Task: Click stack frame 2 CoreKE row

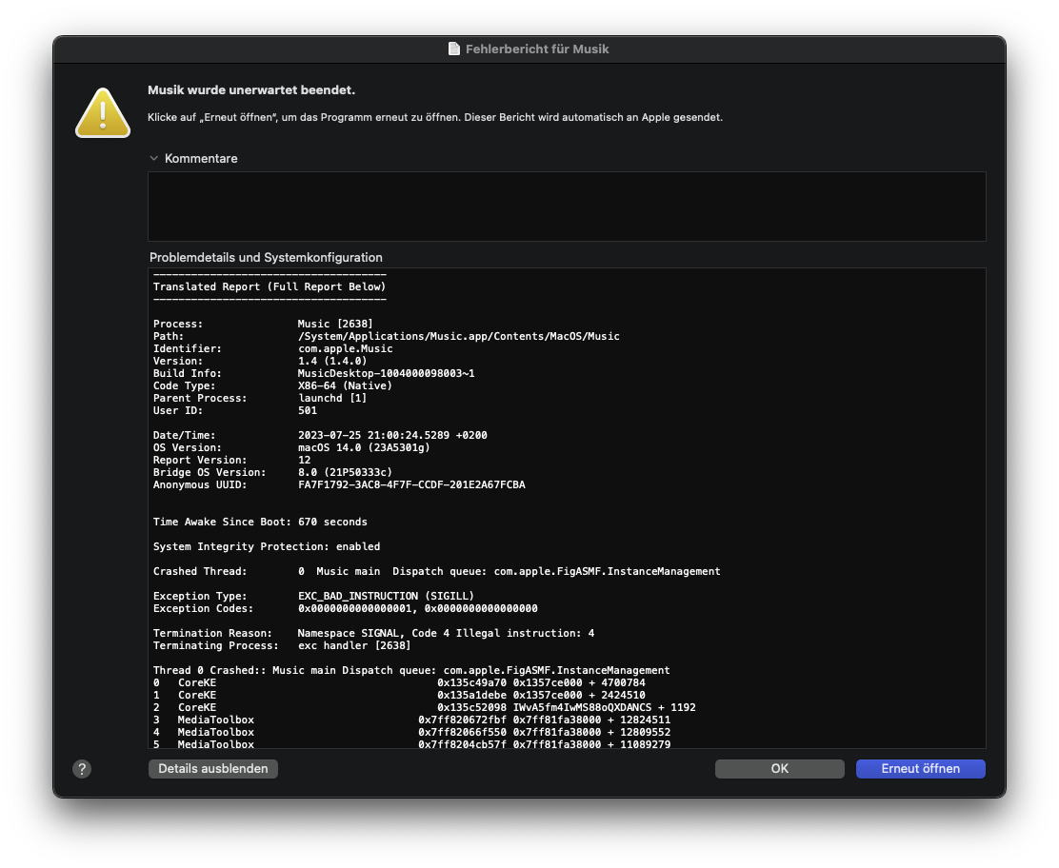Action: pos(424,707)
